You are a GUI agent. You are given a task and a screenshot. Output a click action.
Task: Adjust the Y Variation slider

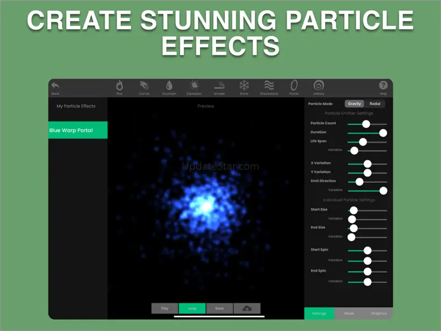tap(367, 173)
